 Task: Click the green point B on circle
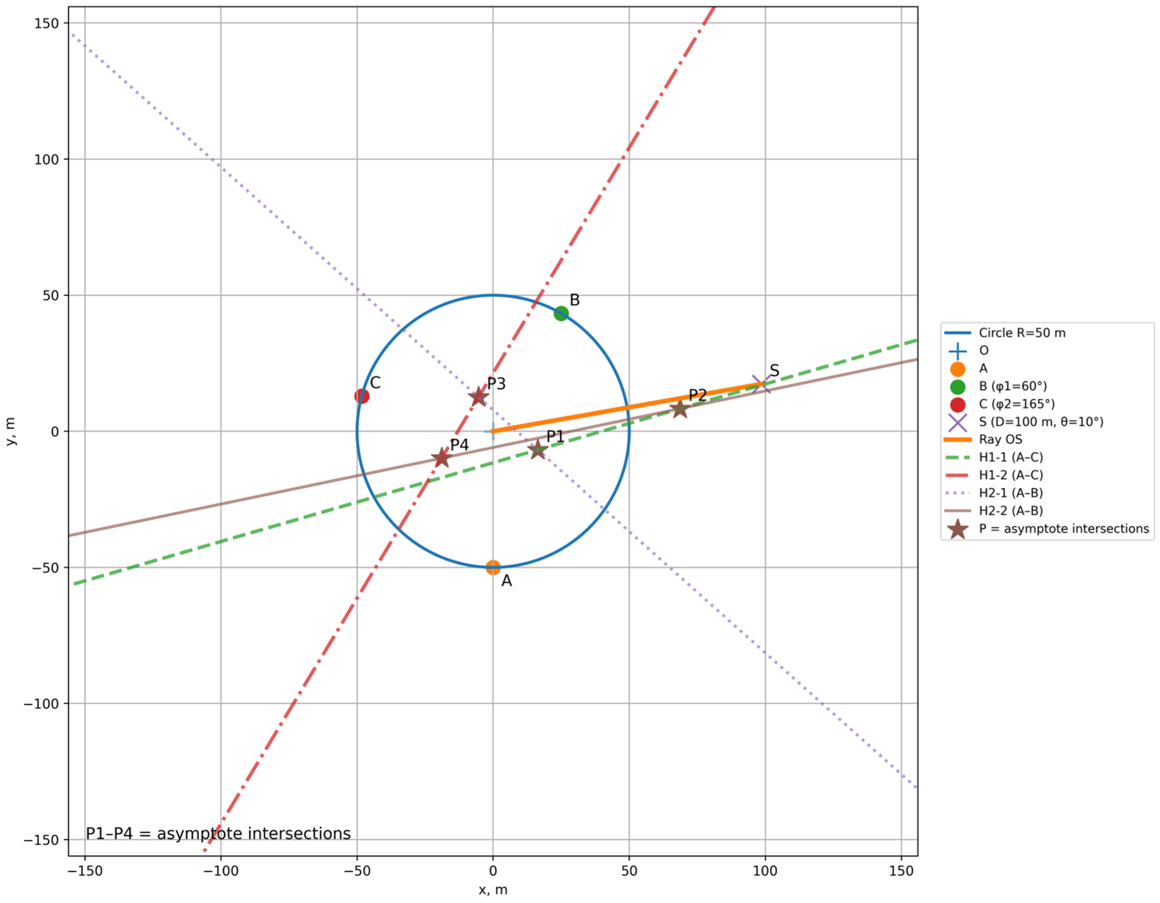[x=561, y=314]
